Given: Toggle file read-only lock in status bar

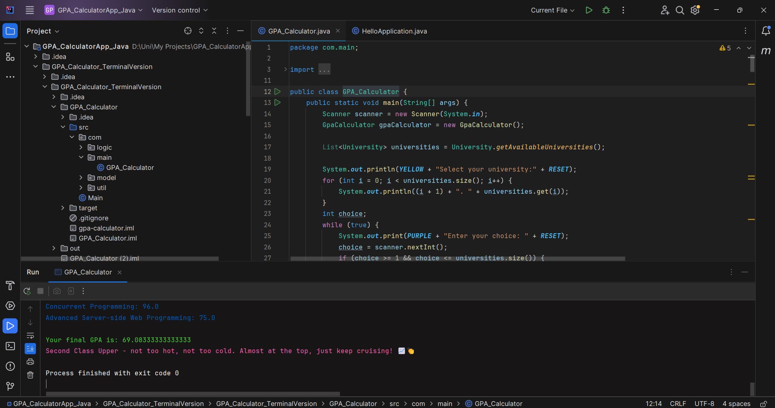Looking at the screenshot, I should tap(764, 404).
